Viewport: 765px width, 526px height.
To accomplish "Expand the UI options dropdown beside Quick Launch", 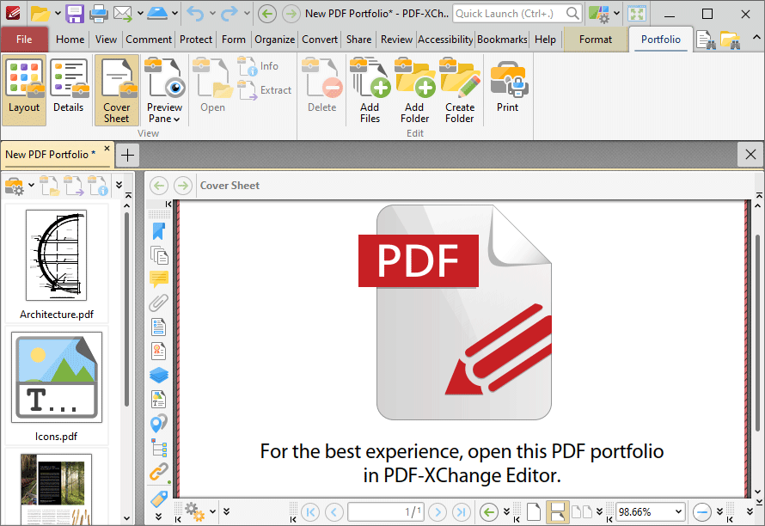I will (x=616, y=13).
